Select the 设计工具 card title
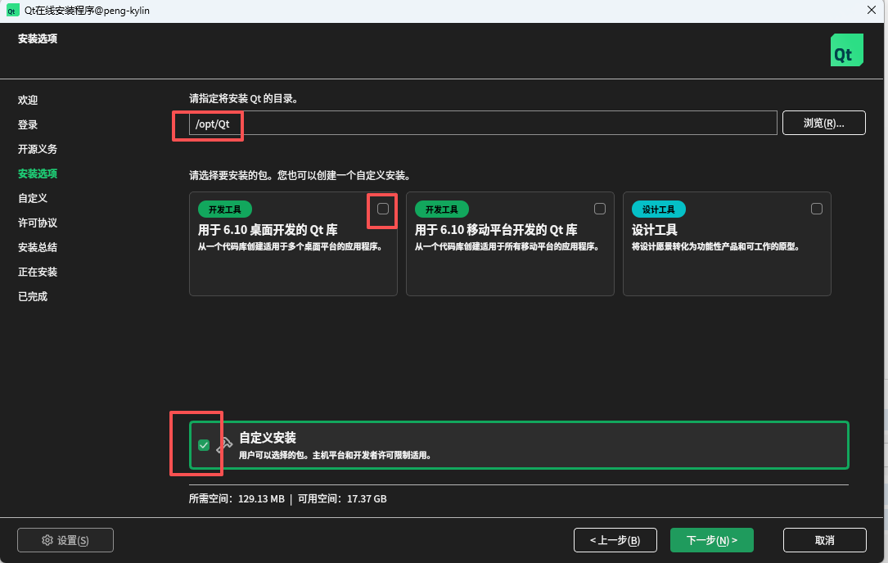The height and width of the screenshot is (563, 888). pos(655,230)
